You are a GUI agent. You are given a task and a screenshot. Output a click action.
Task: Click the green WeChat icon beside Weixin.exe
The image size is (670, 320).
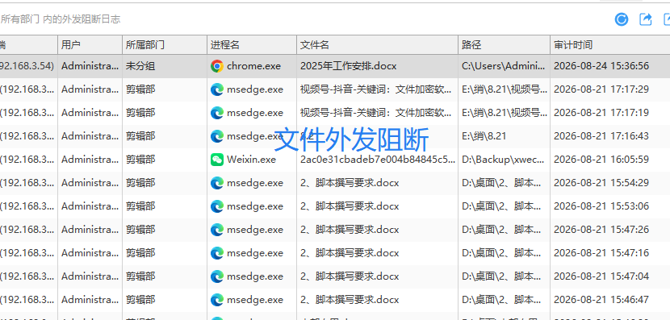[217, 160]
